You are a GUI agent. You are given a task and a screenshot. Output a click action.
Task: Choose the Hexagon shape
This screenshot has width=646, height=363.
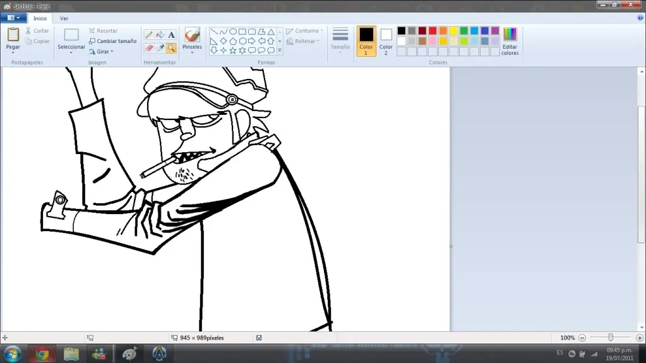pos(242,41)
